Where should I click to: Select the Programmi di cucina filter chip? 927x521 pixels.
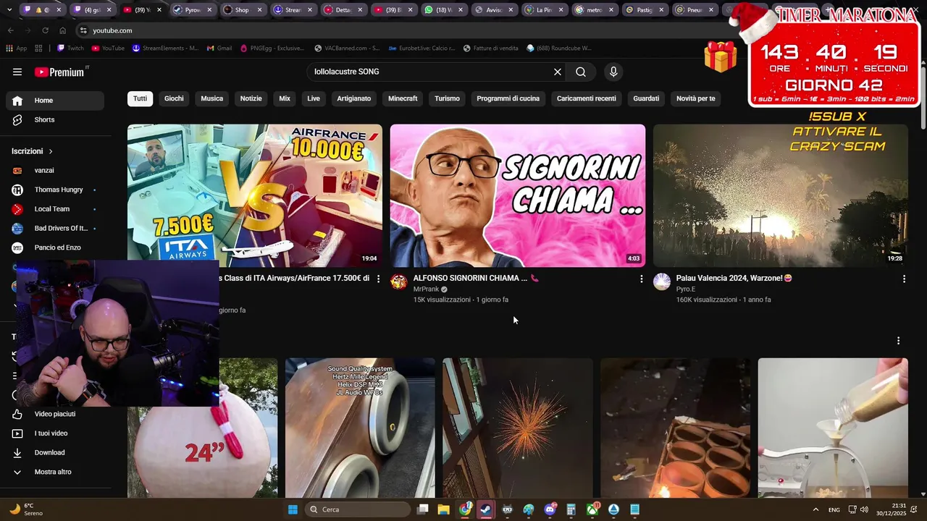tap(508, 98)
